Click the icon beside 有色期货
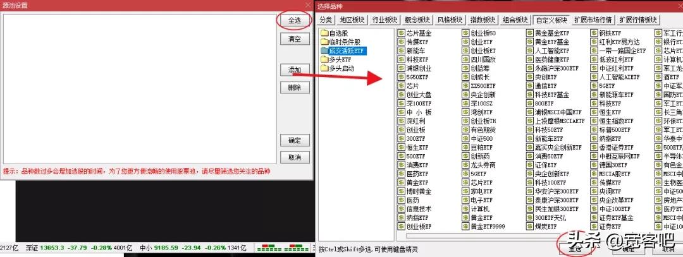The height and width of the screenshot is (257, 683). [x=465, y=130]
